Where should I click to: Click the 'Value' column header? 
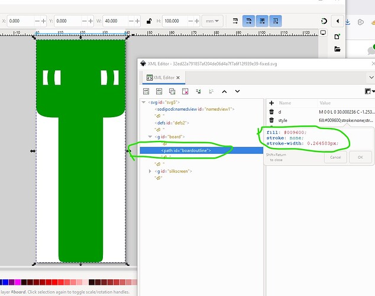click(325, 103)
